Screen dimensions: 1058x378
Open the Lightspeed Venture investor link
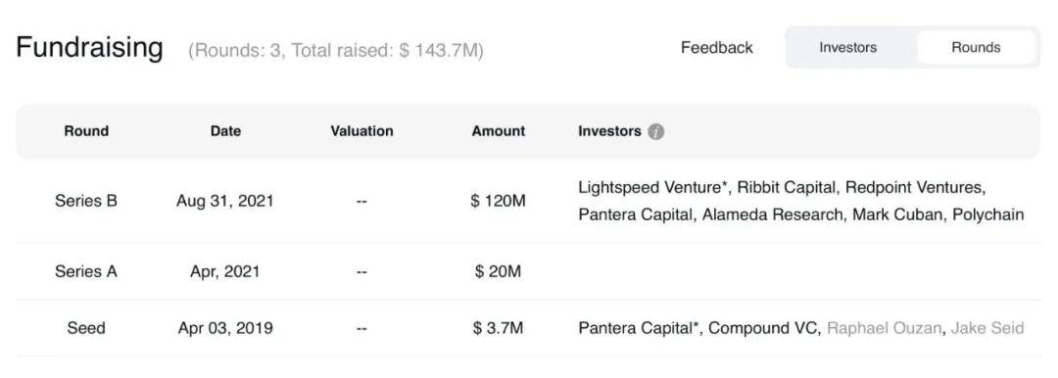(653, 187)
